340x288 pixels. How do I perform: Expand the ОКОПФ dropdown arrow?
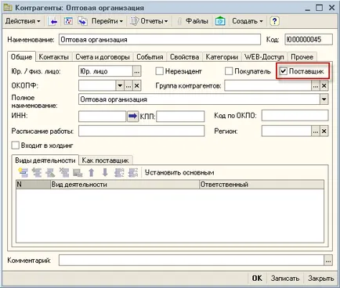point(120,85)
